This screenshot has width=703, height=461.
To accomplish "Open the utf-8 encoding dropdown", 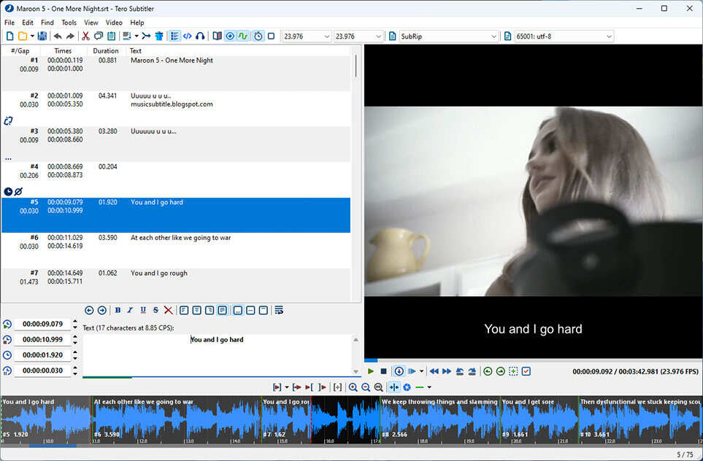I will tap(609, 36).
